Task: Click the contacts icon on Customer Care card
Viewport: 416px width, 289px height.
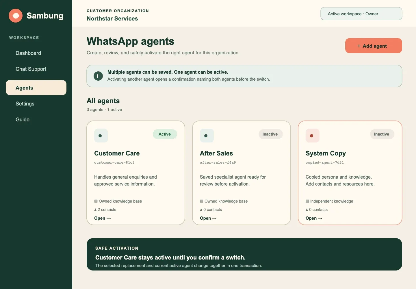Action: 95,210
